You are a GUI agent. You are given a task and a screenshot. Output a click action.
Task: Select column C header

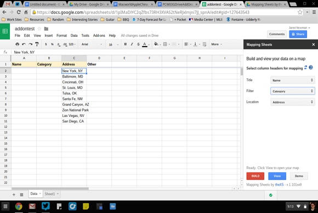(x=74, y=58)
